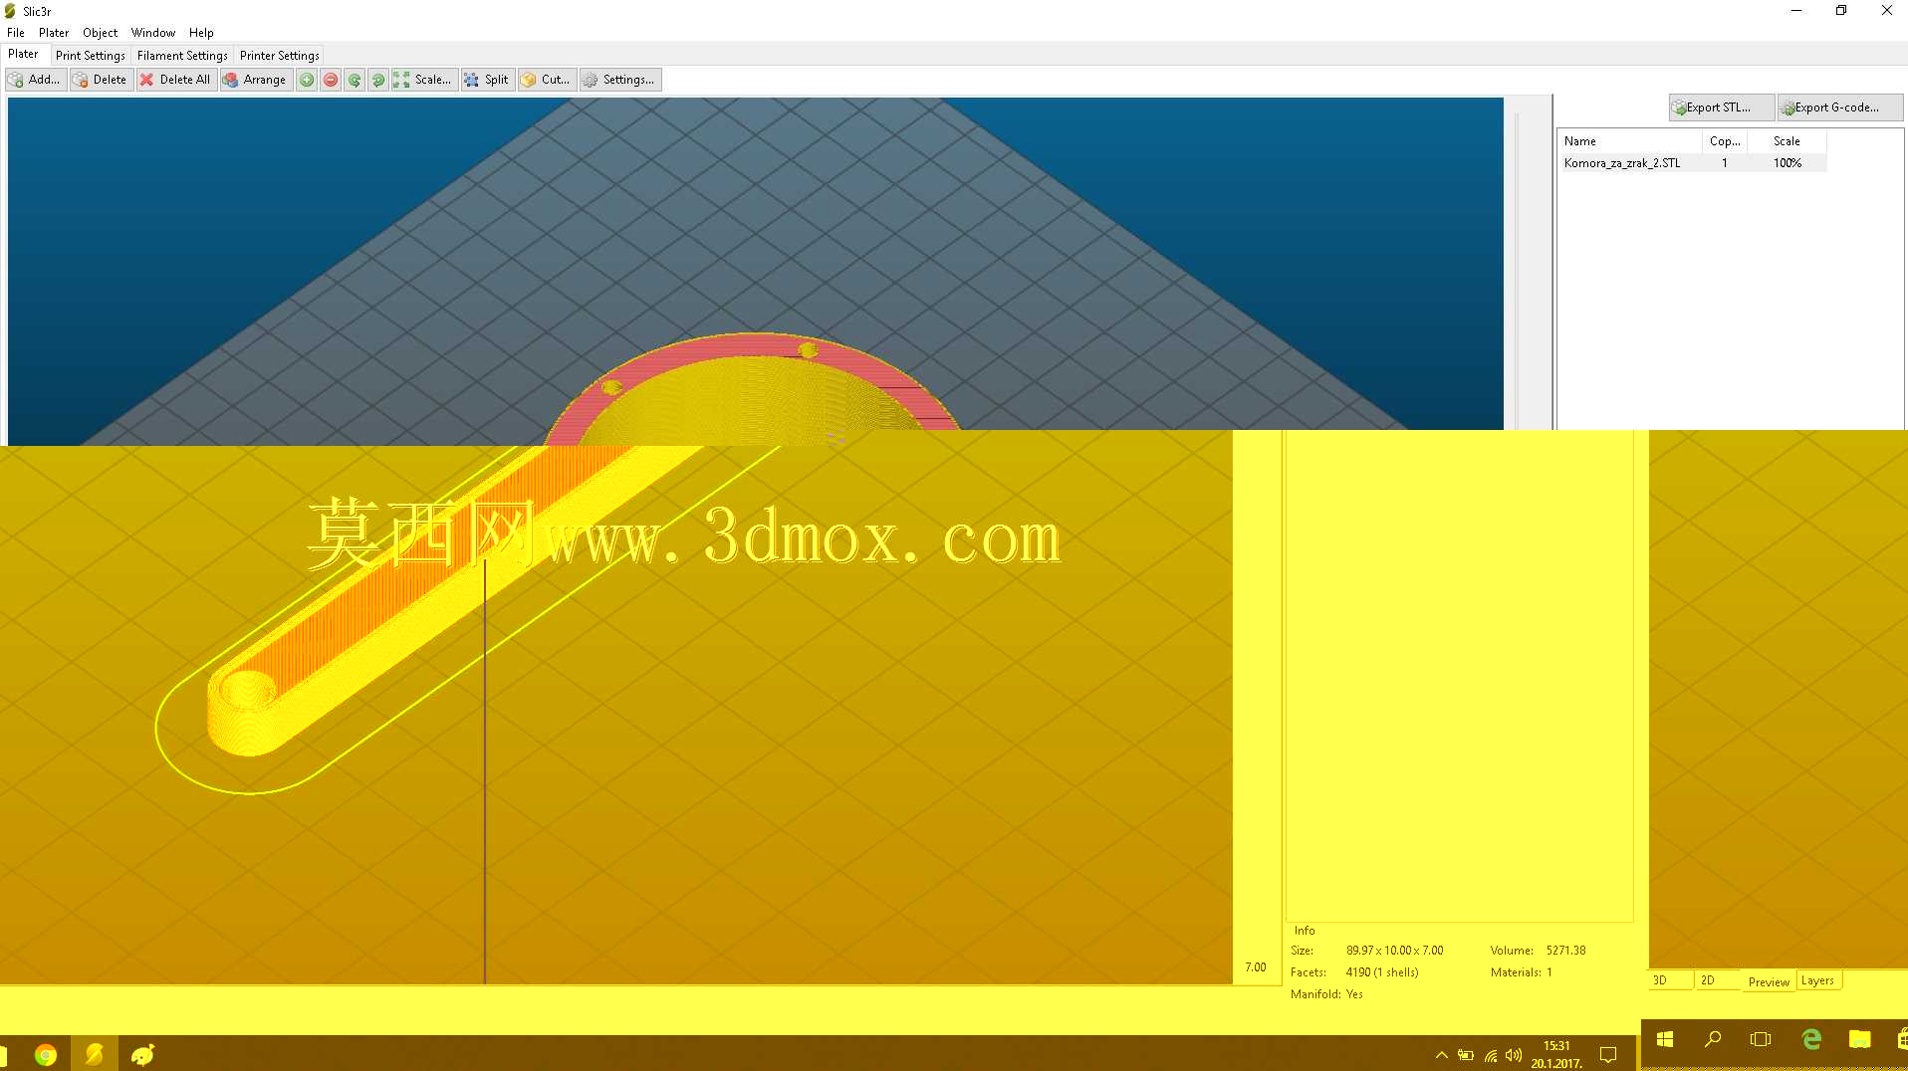1908x1071 pixels.
Task: Click the battery tray icon
Action: 1466,1055
